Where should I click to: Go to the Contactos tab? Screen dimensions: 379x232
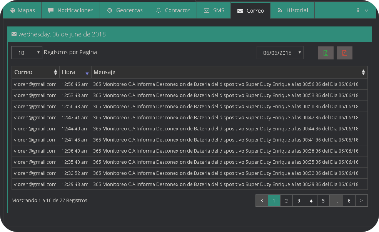pos(173,10)
